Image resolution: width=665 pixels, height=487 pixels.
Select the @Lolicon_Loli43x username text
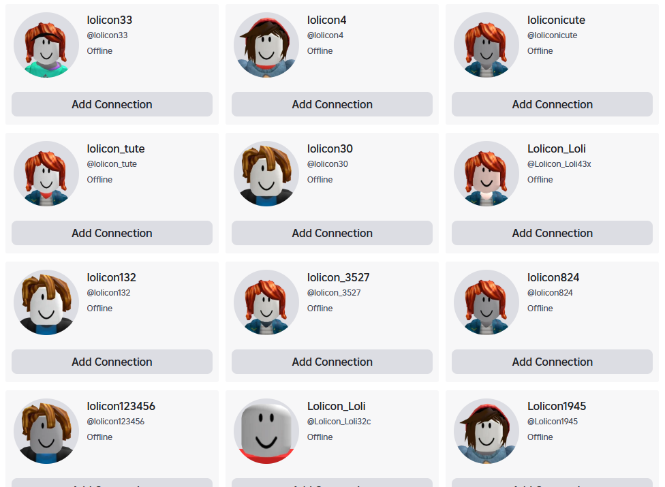coord(559,164)
